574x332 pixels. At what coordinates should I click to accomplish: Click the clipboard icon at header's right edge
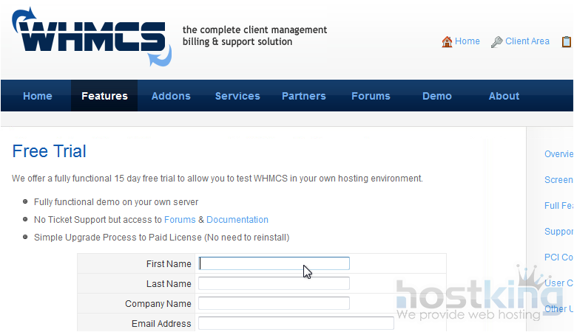[x=567, y=42]
